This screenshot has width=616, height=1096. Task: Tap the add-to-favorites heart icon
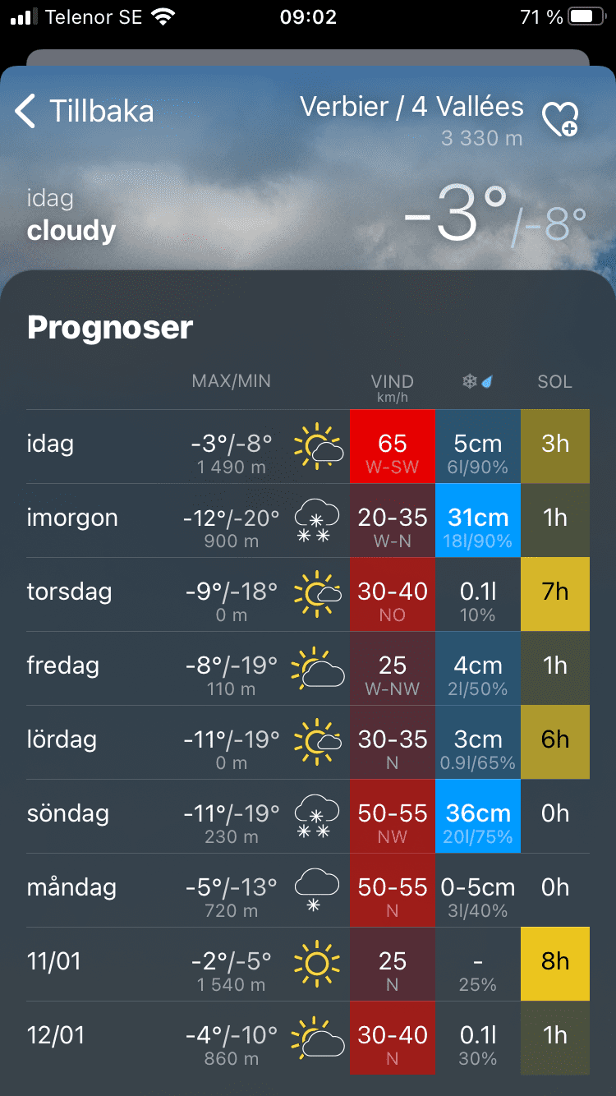[559, 119]
